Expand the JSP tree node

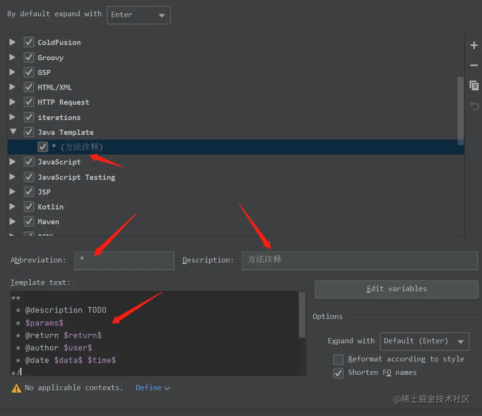[12, 192]
